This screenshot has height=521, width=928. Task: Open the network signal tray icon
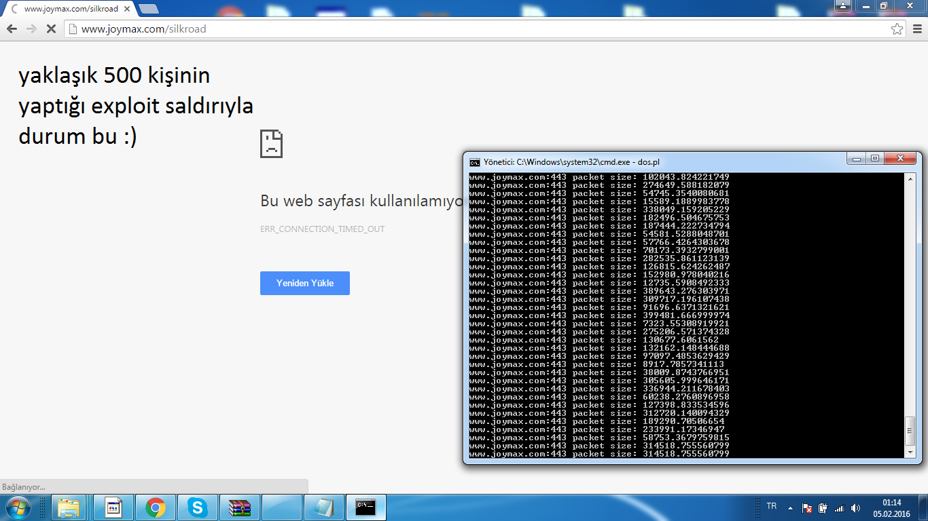tap(839, 507)
